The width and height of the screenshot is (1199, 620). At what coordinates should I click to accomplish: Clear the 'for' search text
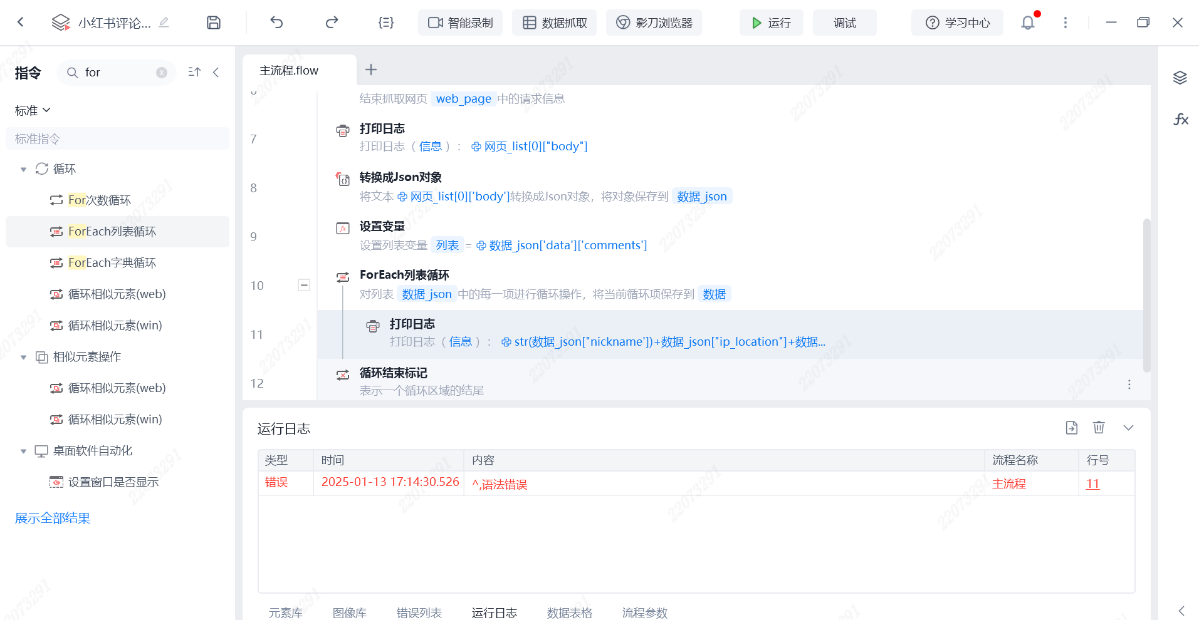[162, 73]
